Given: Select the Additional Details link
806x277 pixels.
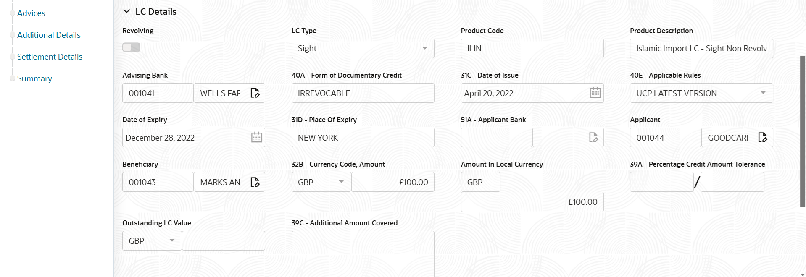Looking at the screenshot, I should coord(49,35).
